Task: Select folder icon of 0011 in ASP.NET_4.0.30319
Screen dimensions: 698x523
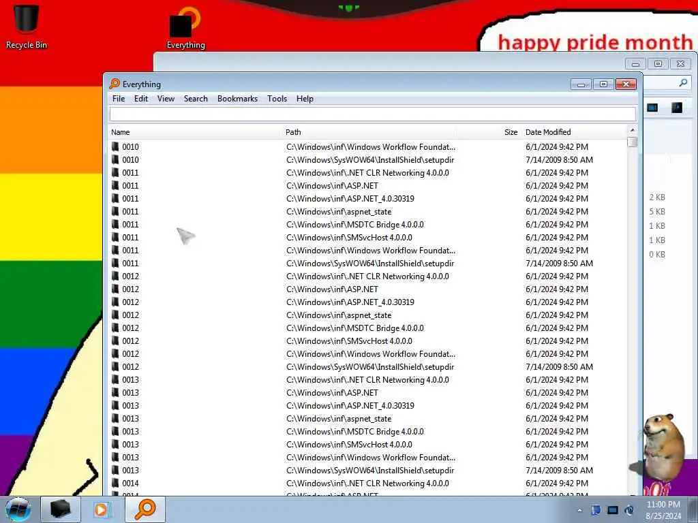Action: pyautogui.click(x=115, y=198)
